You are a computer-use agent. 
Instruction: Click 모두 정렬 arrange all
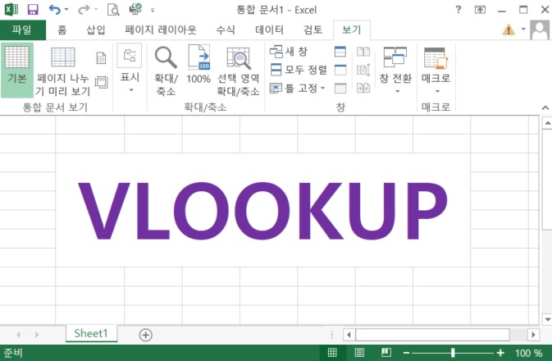(x=299, y=70)
